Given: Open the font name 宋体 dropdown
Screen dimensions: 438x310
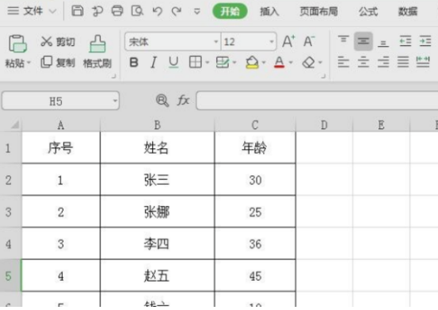Looking at the screenshot, I should pyautogui.click(x=215, y=42).
